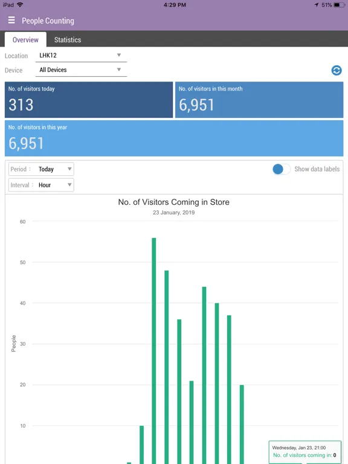Image resolution: width=348 pixels, height=464 pixels.
Task: Tap the location services arrow icon
Action: [317, 5]
